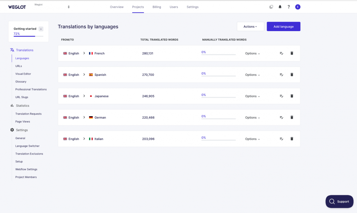Click the 0% value in Spanish row

tap(204, 74)
